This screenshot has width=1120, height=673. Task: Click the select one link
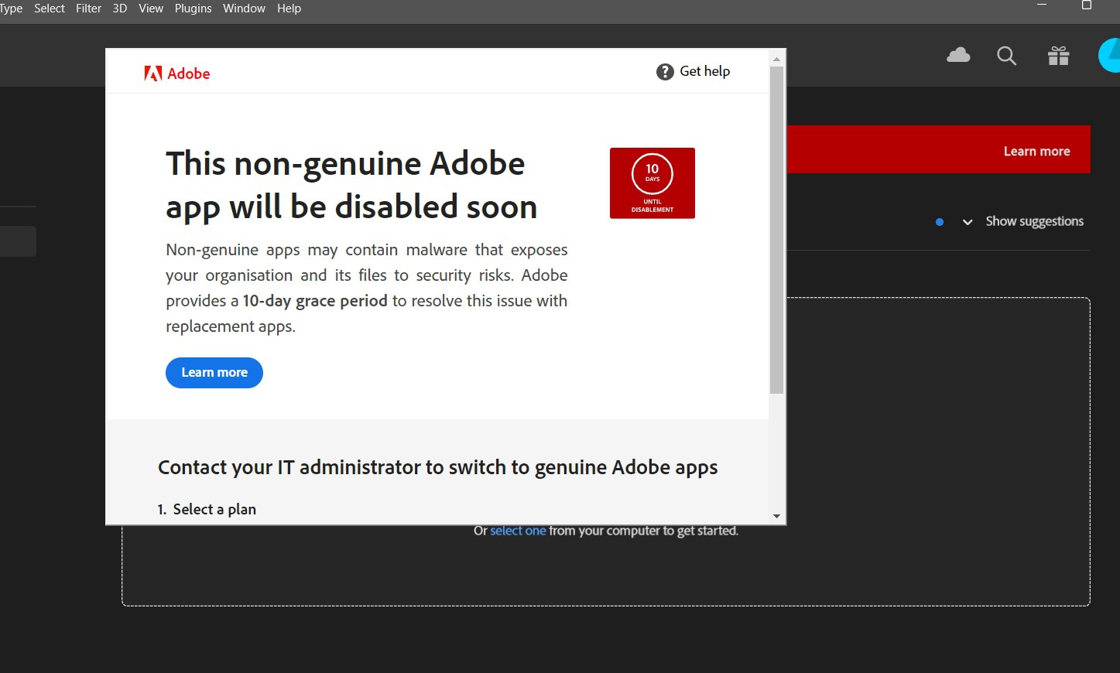coord(518,531)
